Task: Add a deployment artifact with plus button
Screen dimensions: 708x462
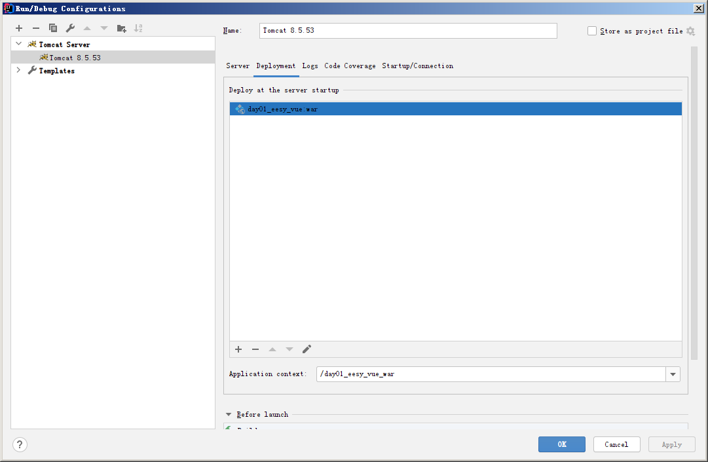Action: 238,349
